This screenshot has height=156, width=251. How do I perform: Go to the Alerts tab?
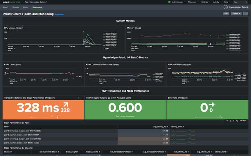point(25,7)
